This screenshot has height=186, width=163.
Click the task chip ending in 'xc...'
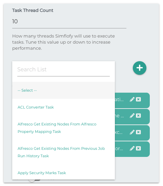tap(132, 133)
